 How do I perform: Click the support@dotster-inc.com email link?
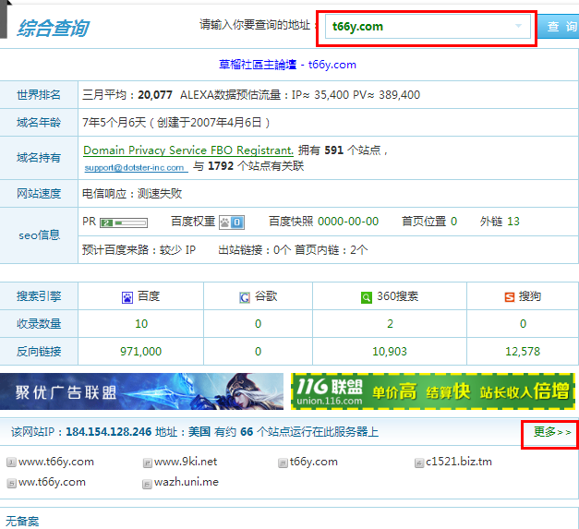pyautogui.click(x=135, y=168)
